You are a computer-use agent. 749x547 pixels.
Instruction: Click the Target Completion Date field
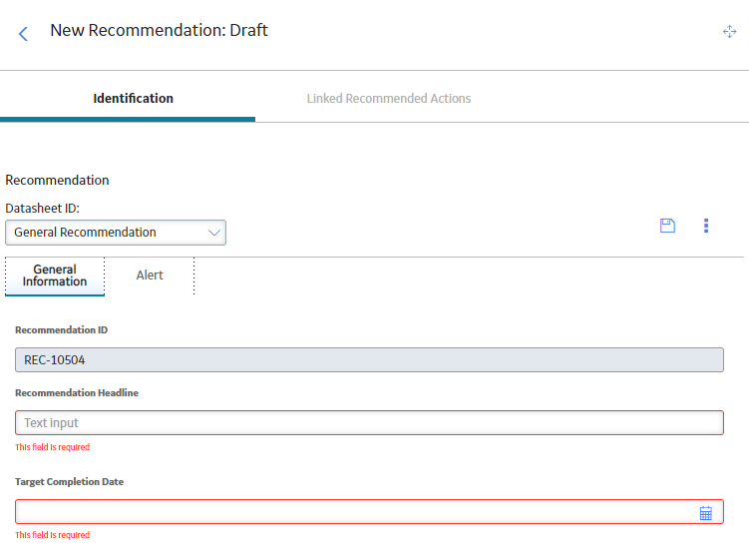(x=369, y=512)
